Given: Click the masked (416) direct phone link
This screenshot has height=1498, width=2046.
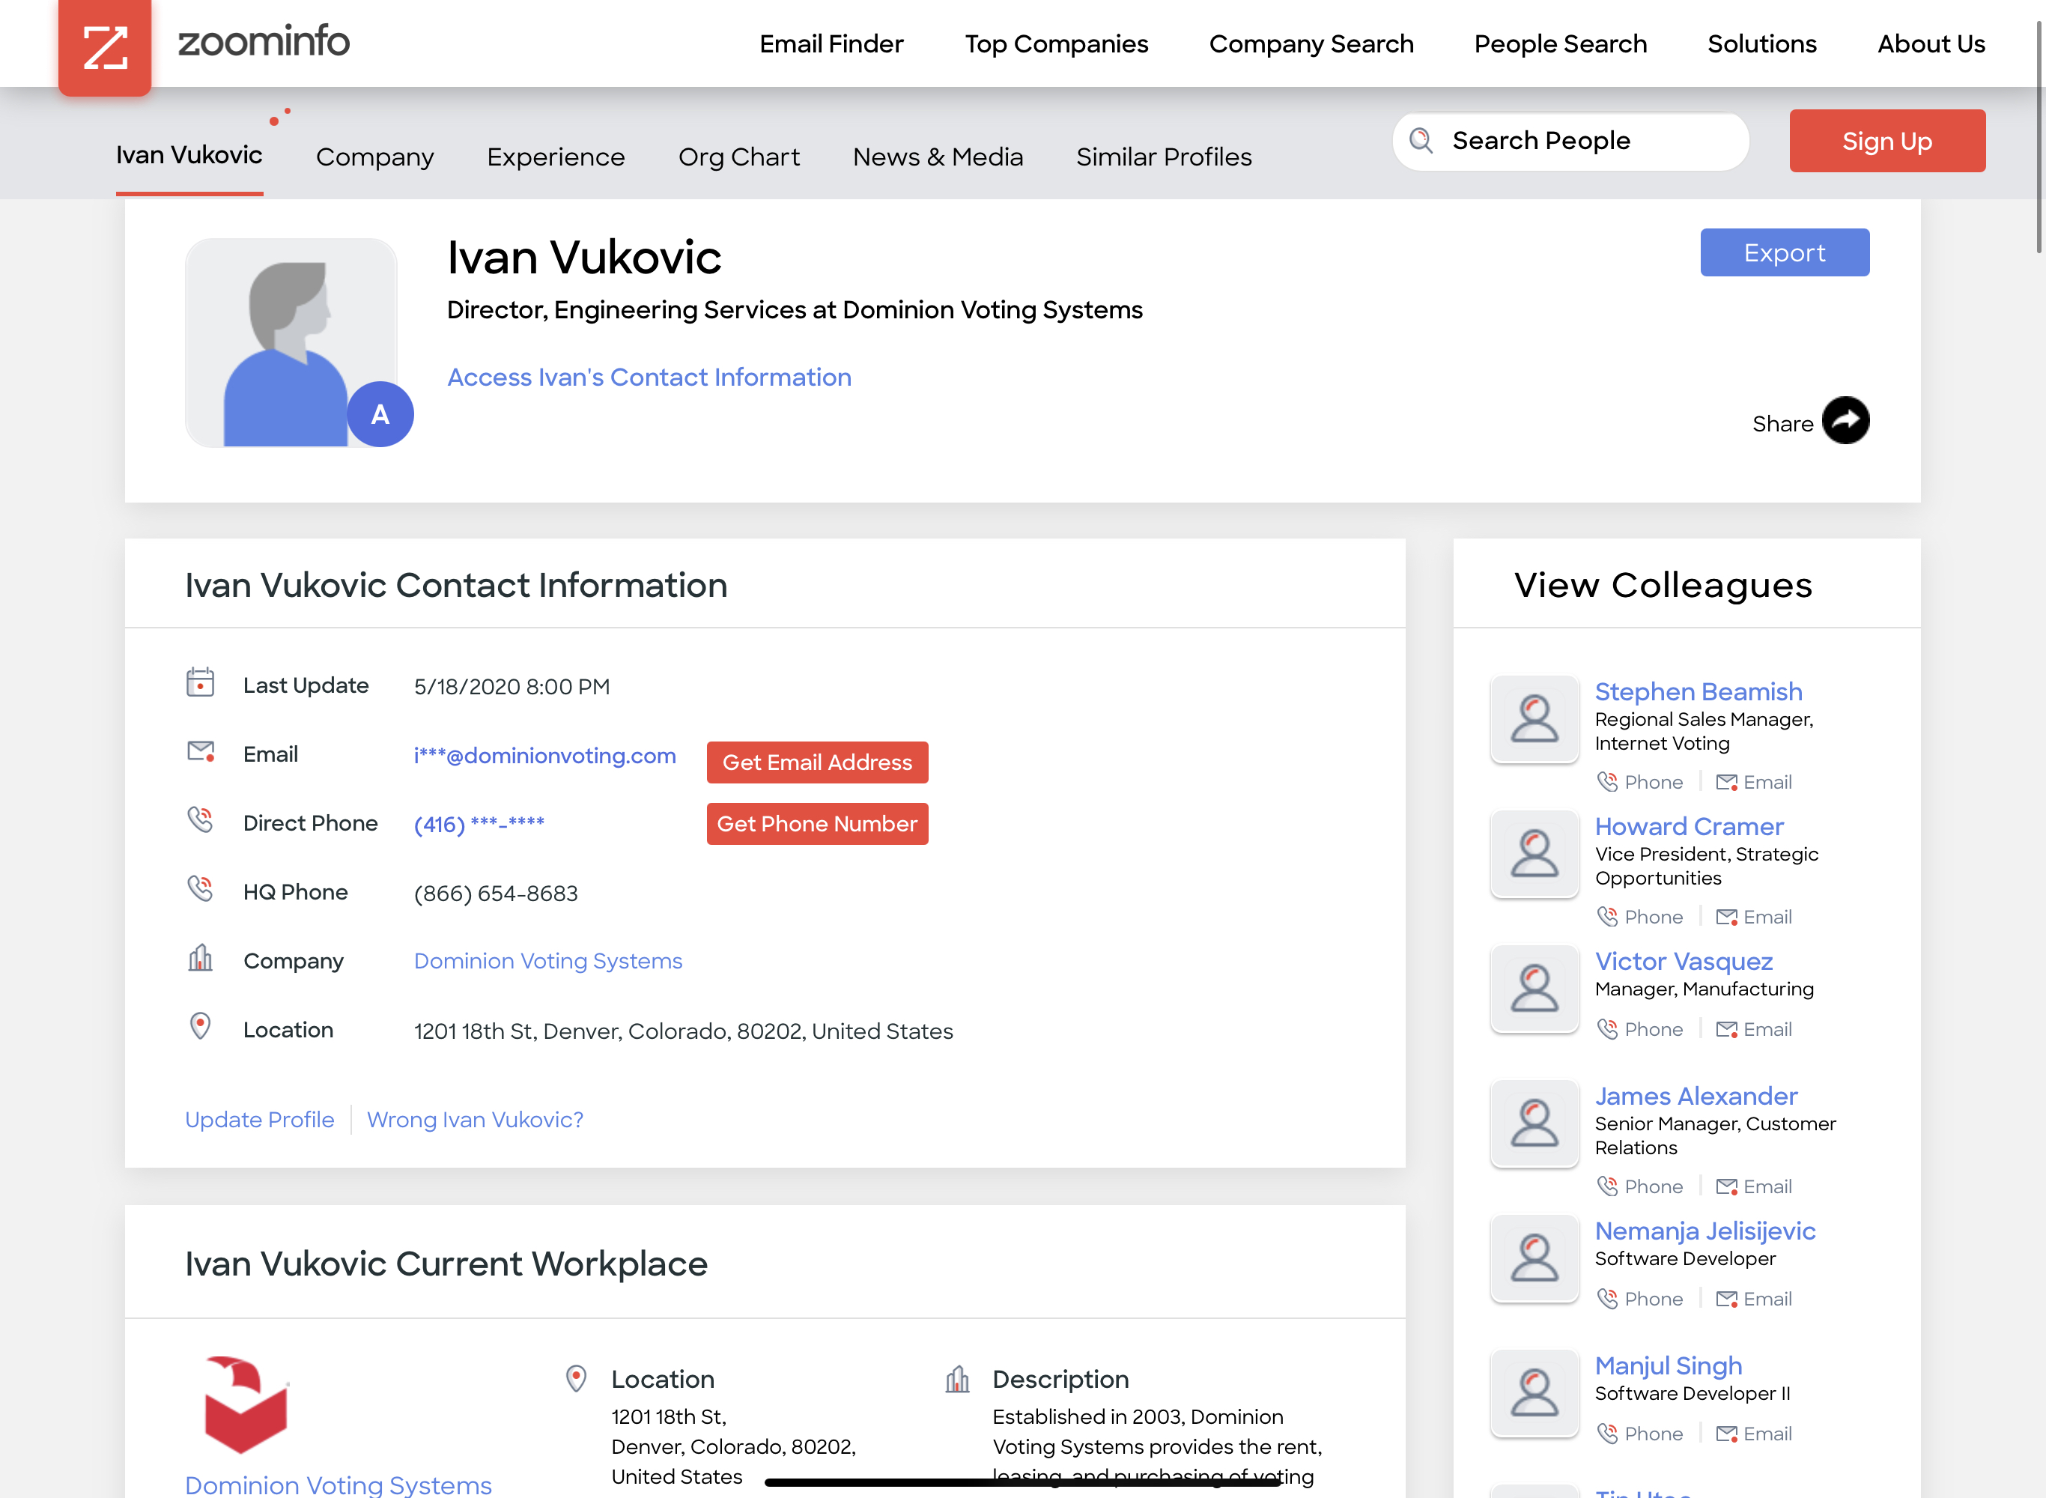Looking at the screenshot, I should (479, 823).
